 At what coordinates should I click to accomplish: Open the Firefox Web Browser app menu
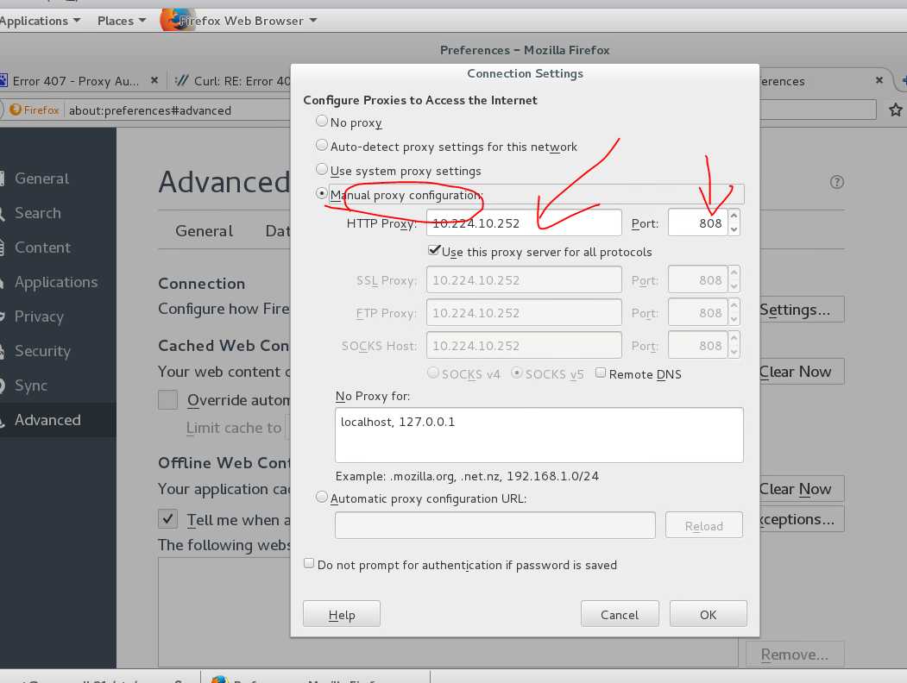[249, 21]
